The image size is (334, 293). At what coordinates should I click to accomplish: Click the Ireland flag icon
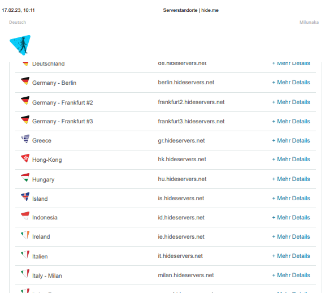25,235
